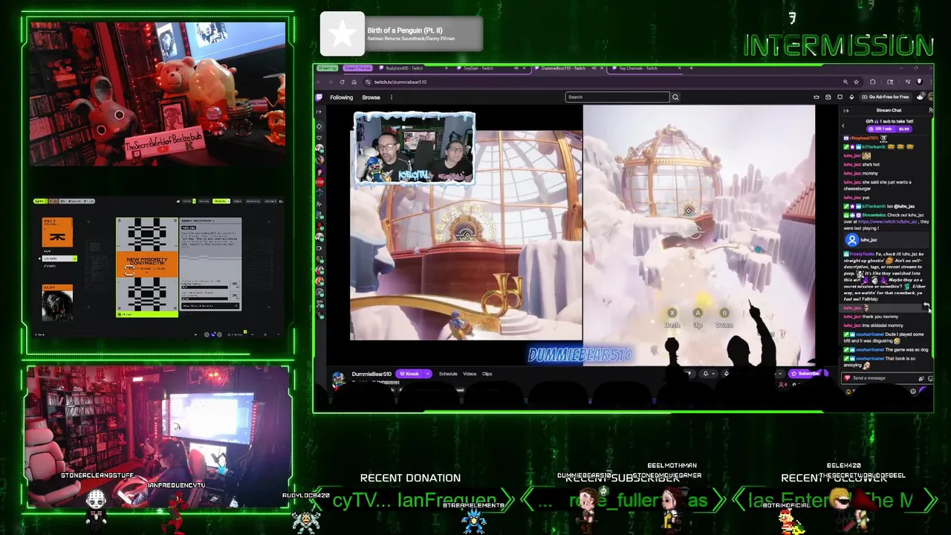Open the channel Schedule tab
The width and height of the screenshot is (951, 535).
point(448,374)
